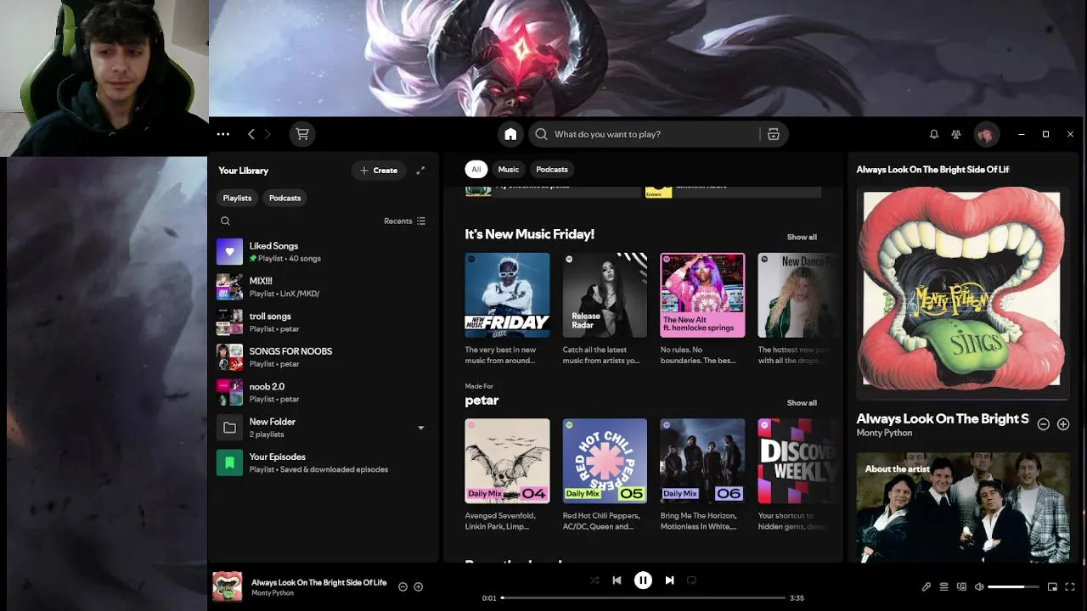The width and height of the screenshot is (1087, 611).
Task: Hide this song via minus icon in bottom bar
Action: coord(403,586)
